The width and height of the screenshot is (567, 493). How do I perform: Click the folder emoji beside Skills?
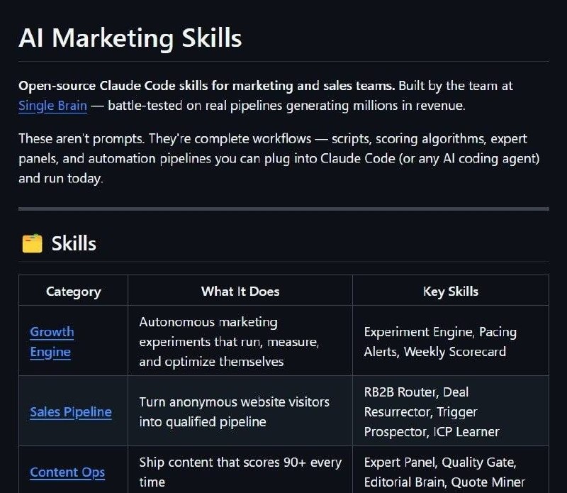pyautogui.click(x=32, y=243)
